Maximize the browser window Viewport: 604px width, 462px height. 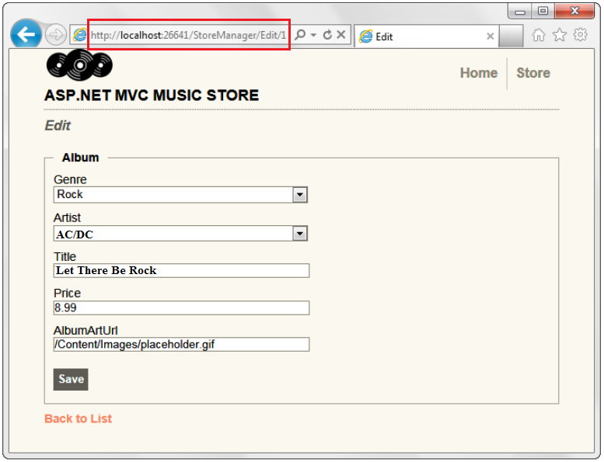click(x=543, y=11)
